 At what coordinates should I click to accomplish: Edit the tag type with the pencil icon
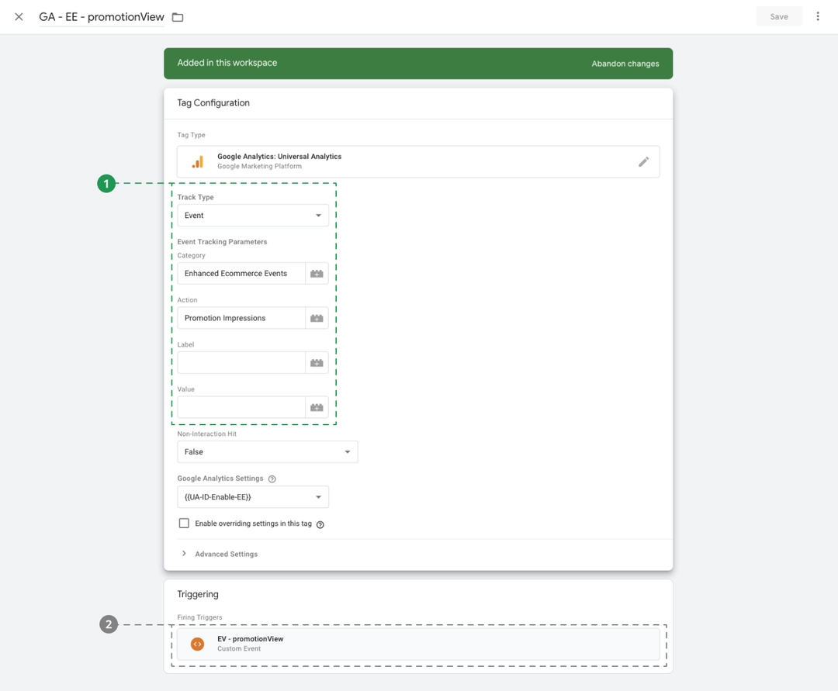tap(643, 162)
